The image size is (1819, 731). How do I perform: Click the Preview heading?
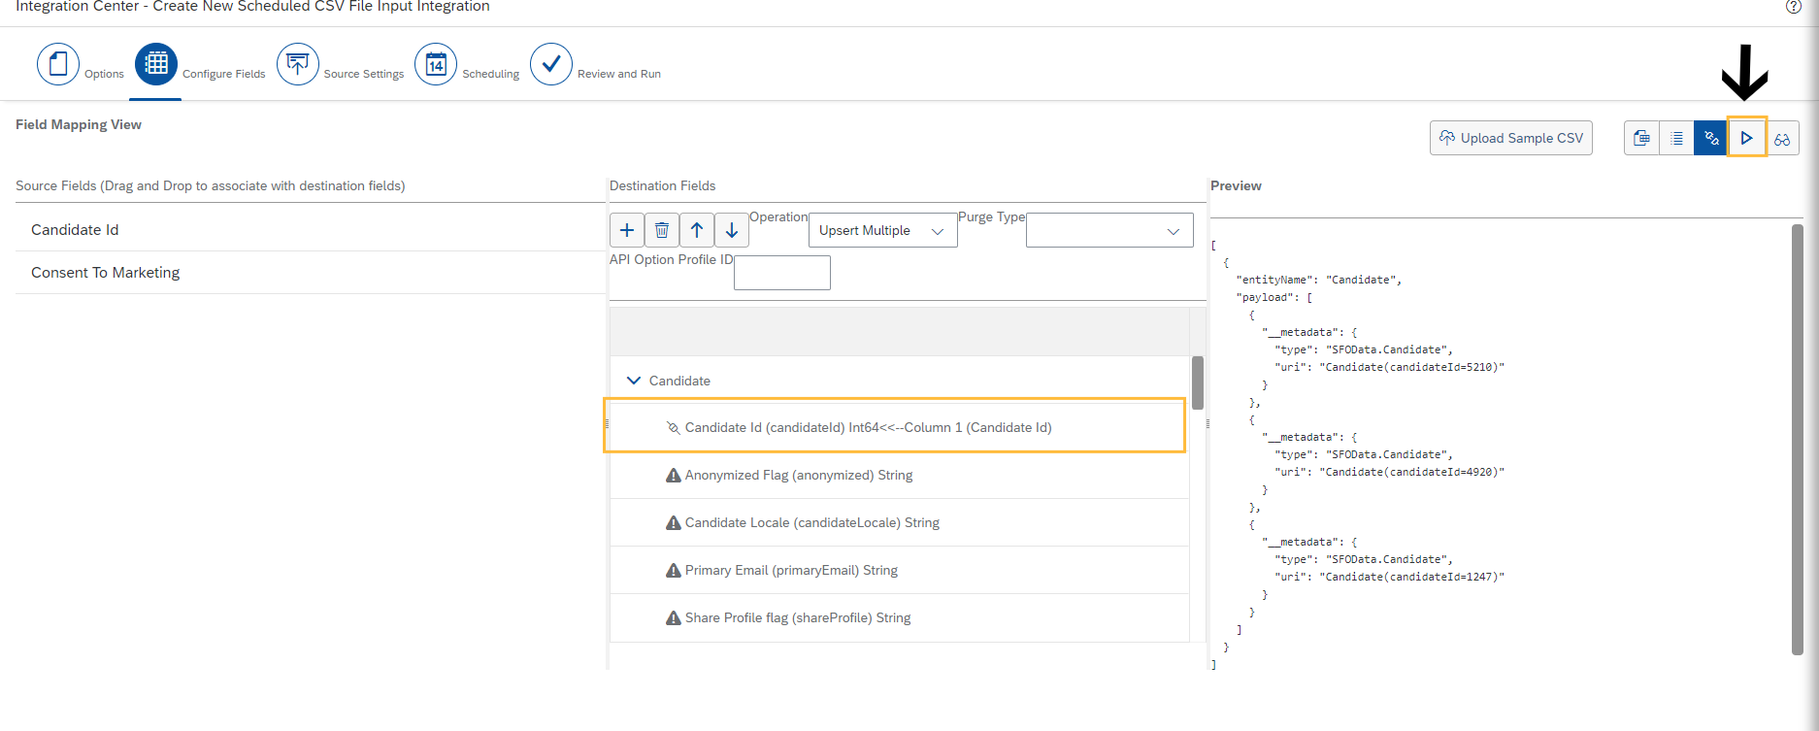[1236, 185]
